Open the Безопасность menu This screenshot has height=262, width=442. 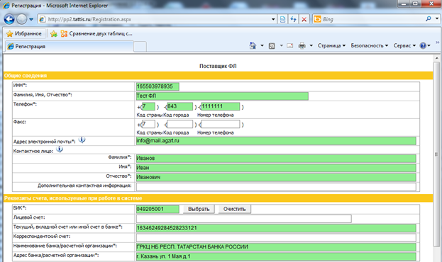[369, 45]
